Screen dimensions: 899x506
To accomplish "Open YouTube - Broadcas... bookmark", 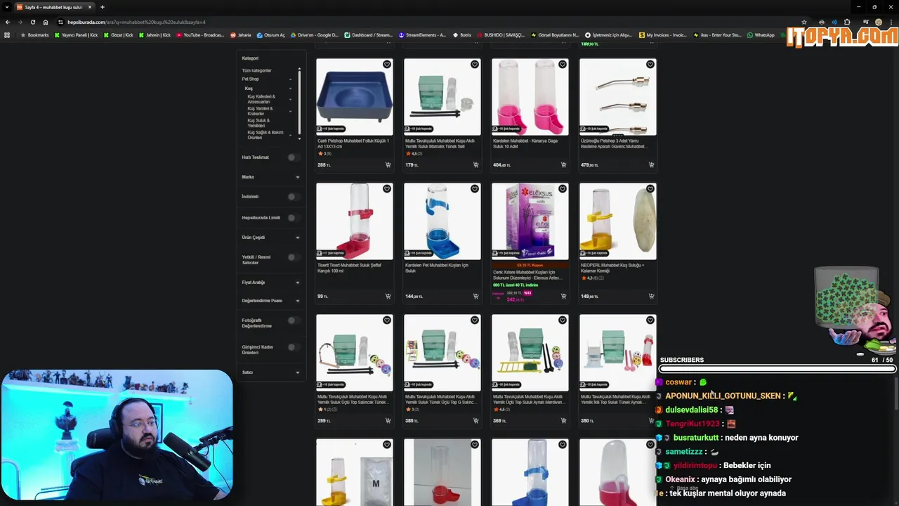I will pos(200,35).
